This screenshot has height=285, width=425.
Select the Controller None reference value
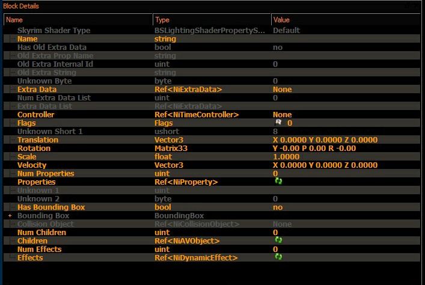(282, 114)
